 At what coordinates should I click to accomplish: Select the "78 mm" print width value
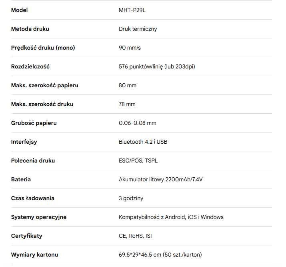point(127,104)
